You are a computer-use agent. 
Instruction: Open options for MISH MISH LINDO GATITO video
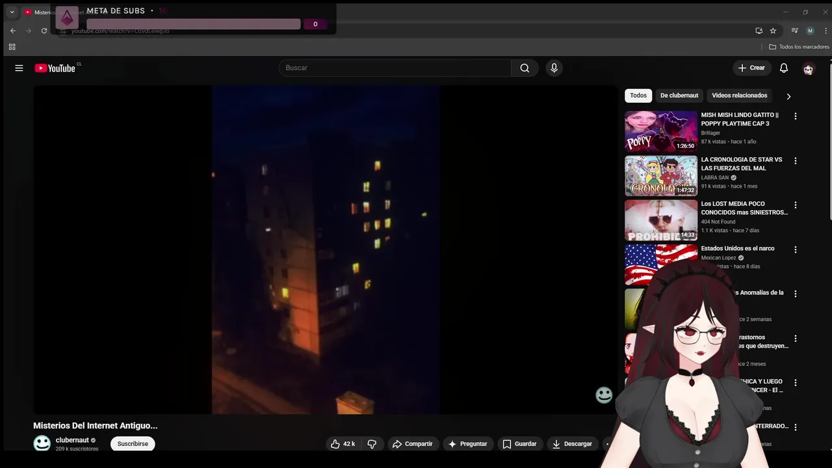(795, 116)
